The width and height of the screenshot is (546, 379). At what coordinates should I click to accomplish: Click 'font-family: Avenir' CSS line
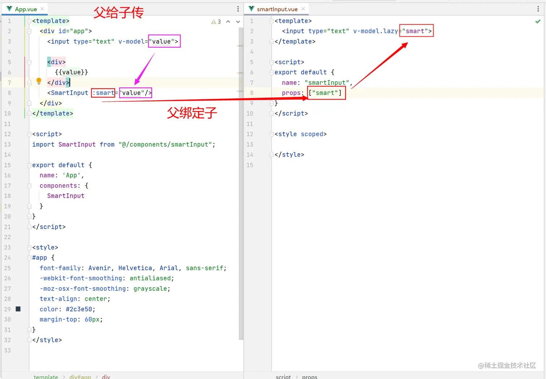pyautogui.click(x=133, y=268)
